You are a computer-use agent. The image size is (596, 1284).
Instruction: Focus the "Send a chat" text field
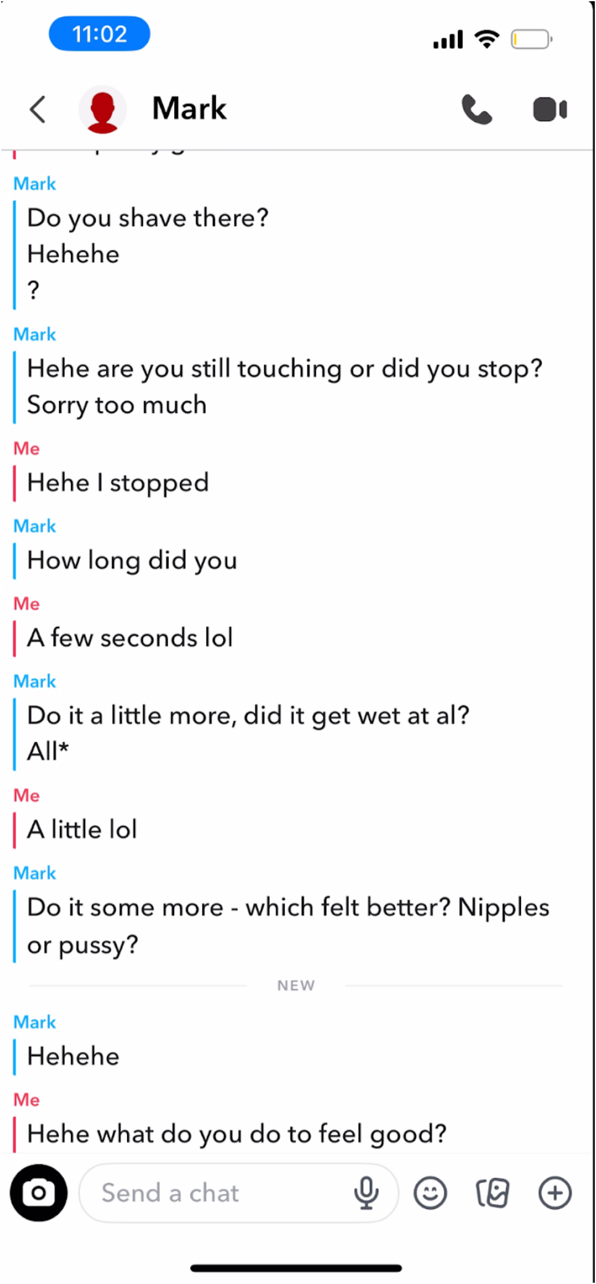tap(215, 1193)
